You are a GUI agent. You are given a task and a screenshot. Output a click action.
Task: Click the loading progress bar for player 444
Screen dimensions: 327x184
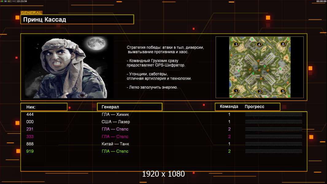273,114
